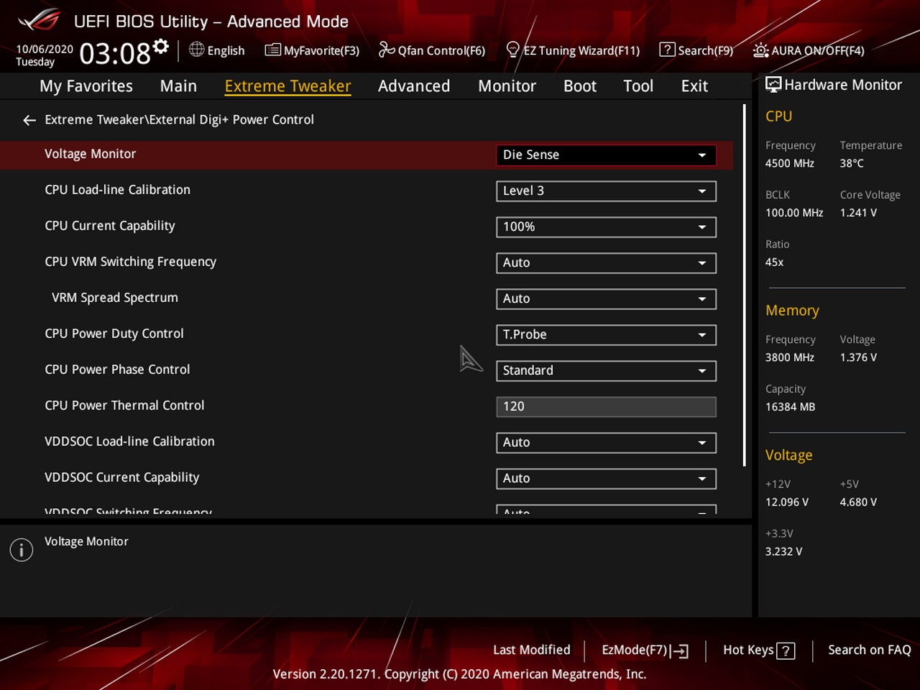Image resolution: width=920 pixels, height=690 pixels.
Task: Open Qfan Control from the top toolbar
Action: (x=431, y=50)
